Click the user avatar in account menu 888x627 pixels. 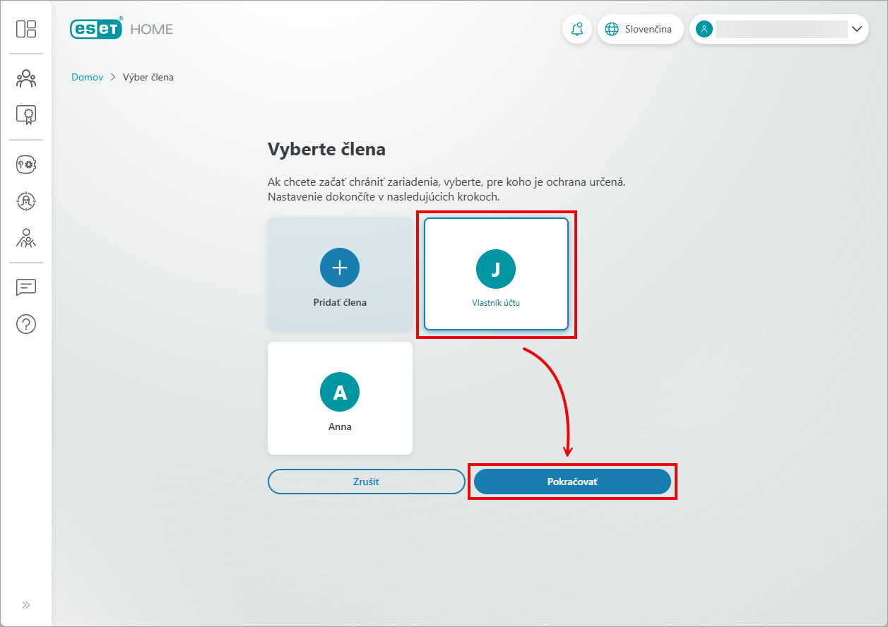pos(704,29)
